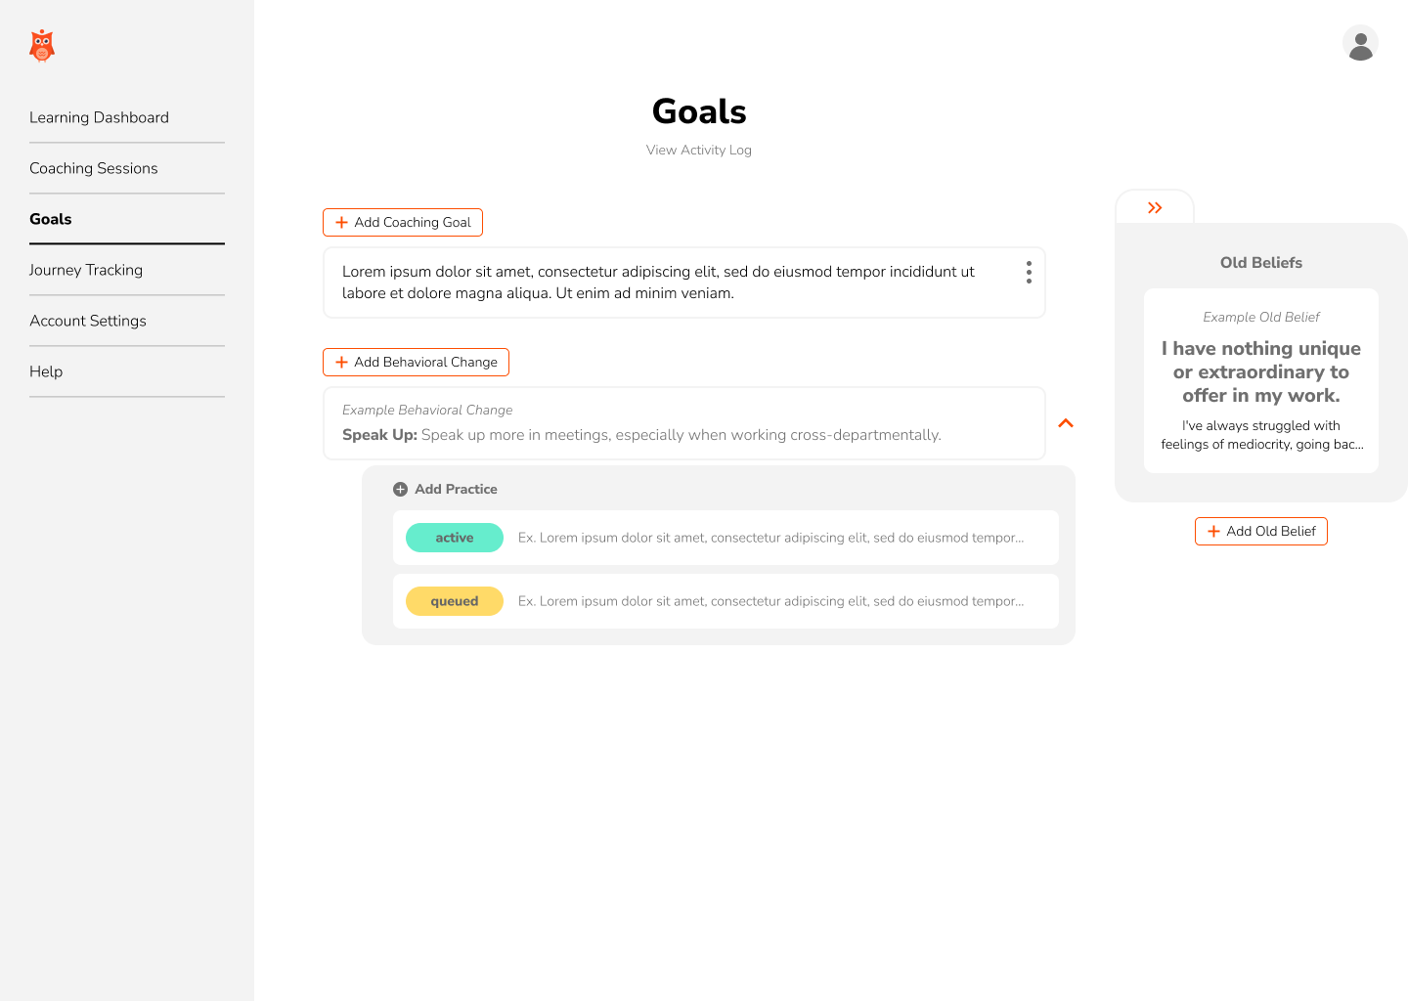Open the three-dot menu on the coaching goal
Image resolution: width=1408 pixels, height=1001 pixels.
tap(1029, 273)
